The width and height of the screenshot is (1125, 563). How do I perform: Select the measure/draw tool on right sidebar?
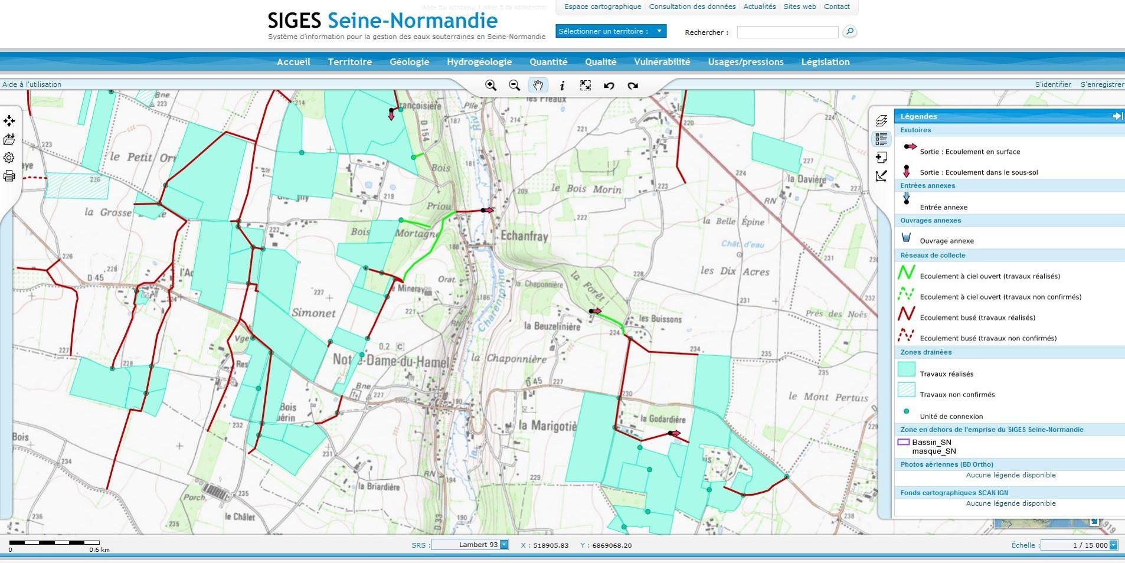coord(881,175)
